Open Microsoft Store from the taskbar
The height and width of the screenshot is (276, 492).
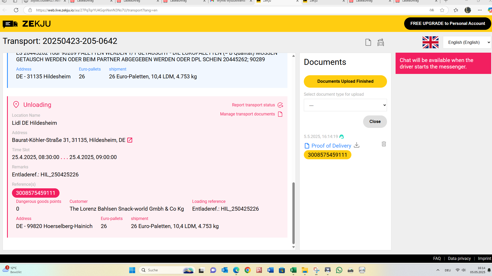click(282, 270)
